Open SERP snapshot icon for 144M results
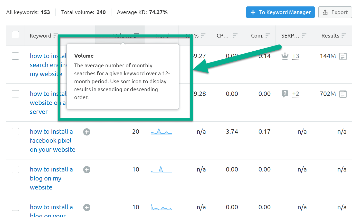353x217 pixels. coord(343,56)
